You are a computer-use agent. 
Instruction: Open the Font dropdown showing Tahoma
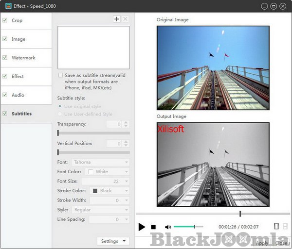(100, 162)
